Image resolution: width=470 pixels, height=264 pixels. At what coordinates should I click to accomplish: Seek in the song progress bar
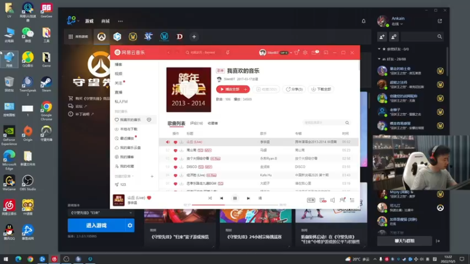pos(235,205)
